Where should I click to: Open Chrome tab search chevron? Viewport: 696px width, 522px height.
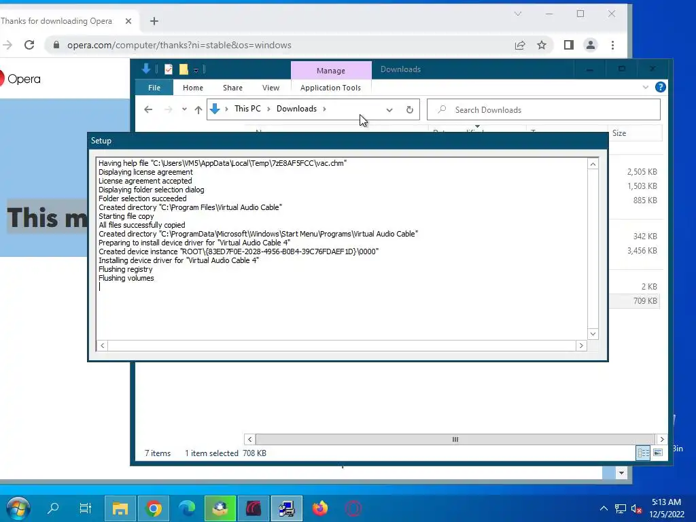517,14
